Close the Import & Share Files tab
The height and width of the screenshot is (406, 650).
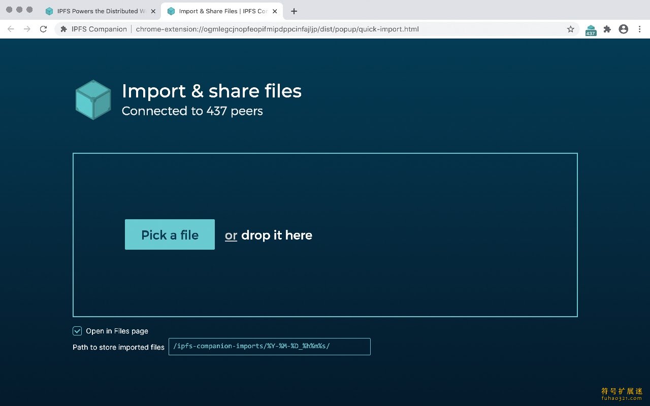click(275, 11)
